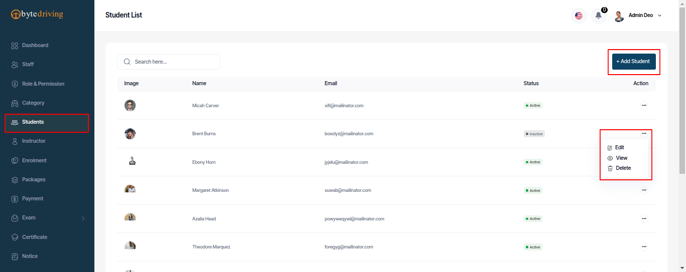Expand the Admin Deo dropdown arrow

(659, 16)
